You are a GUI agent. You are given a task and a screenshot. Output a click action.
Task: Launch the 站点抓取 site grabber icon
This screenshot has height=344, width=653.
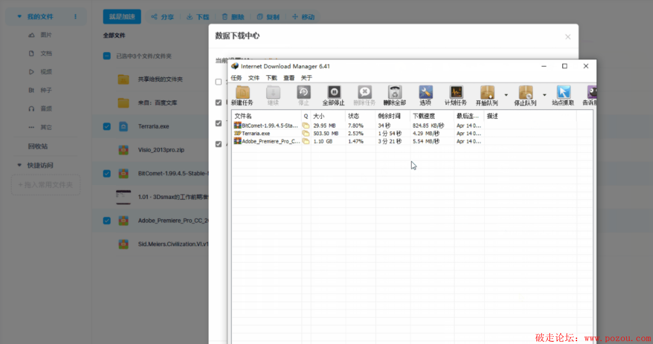(x=563, y=92)
